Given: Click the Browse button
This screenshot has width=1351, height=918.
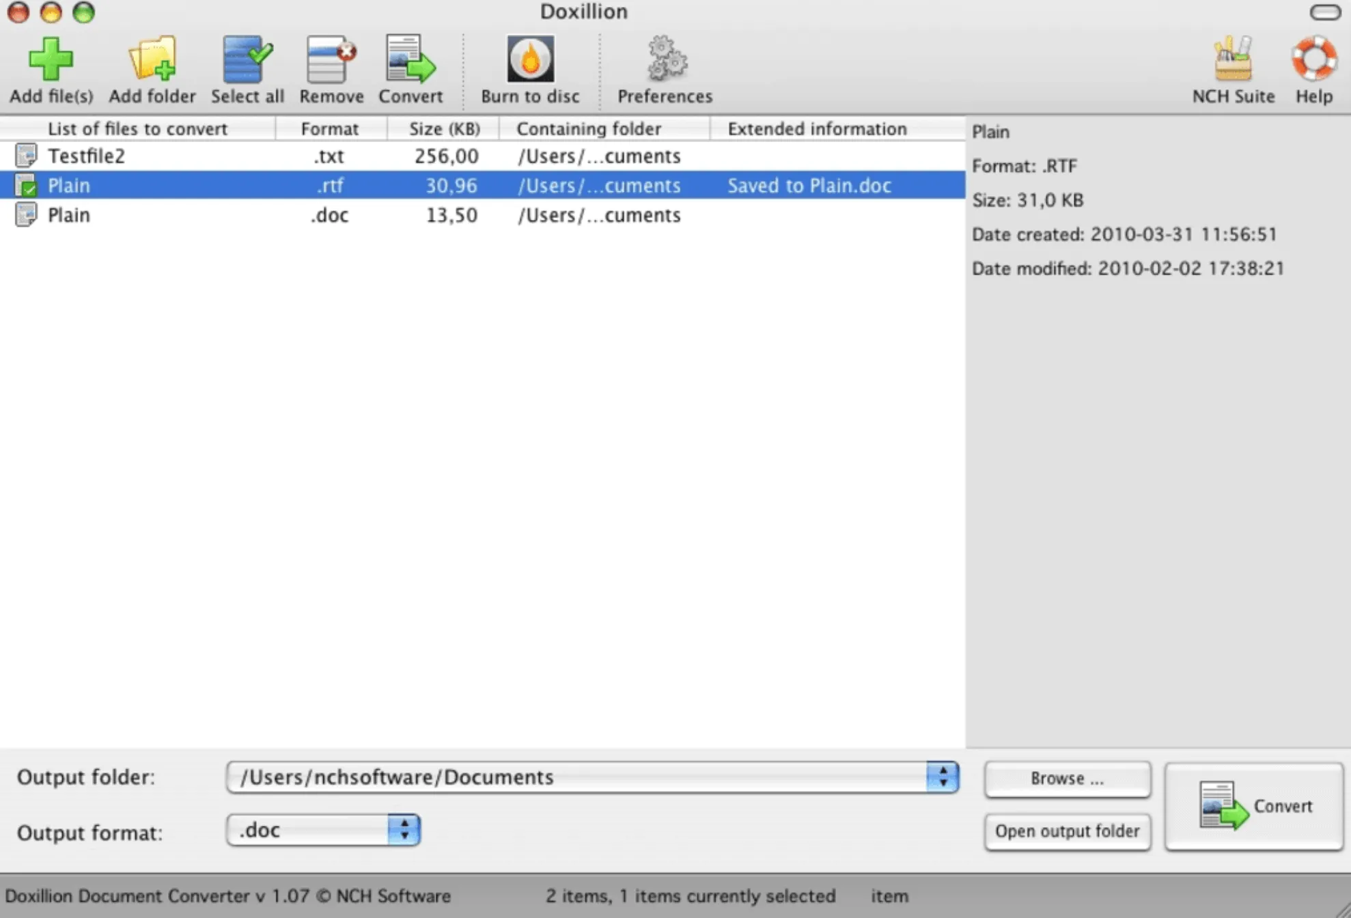Looking at the screenshot, I should [1066, 777].
